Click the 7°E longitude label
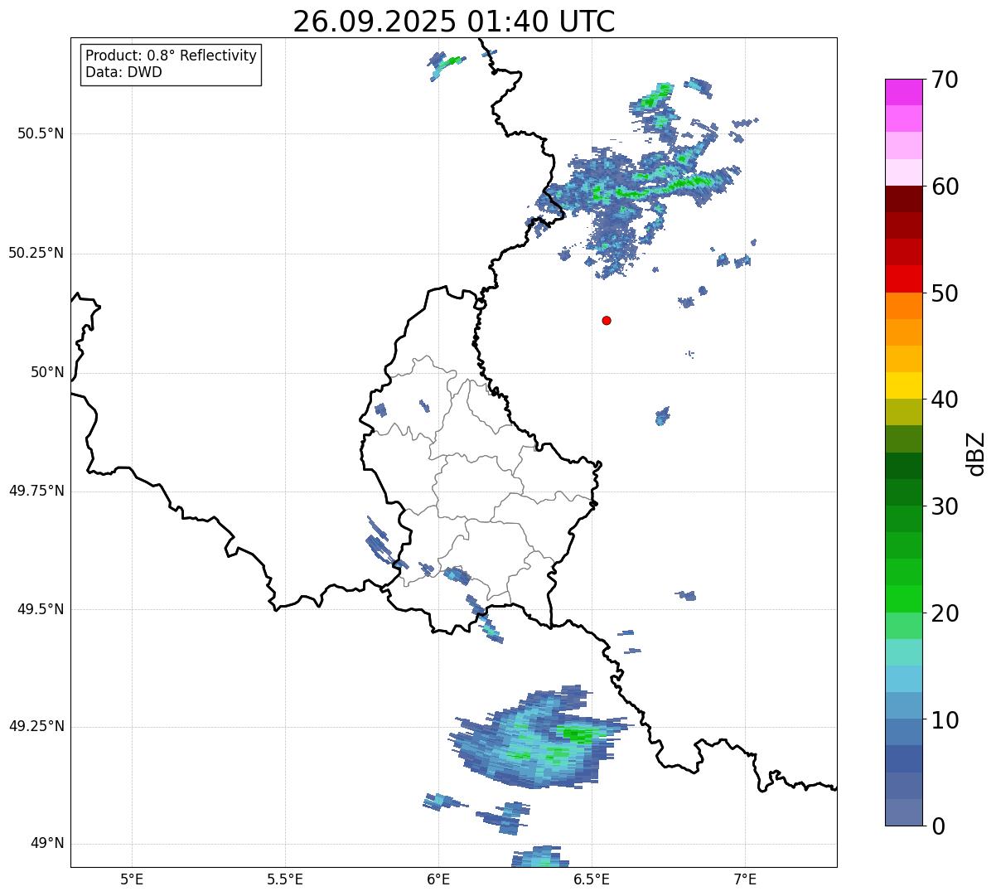Viewport: 996px width, 896px height. [x=745, y=879]
